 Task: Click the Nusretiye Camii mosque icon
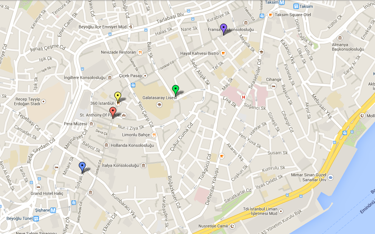pyautogui.click(x=232, y=226)
